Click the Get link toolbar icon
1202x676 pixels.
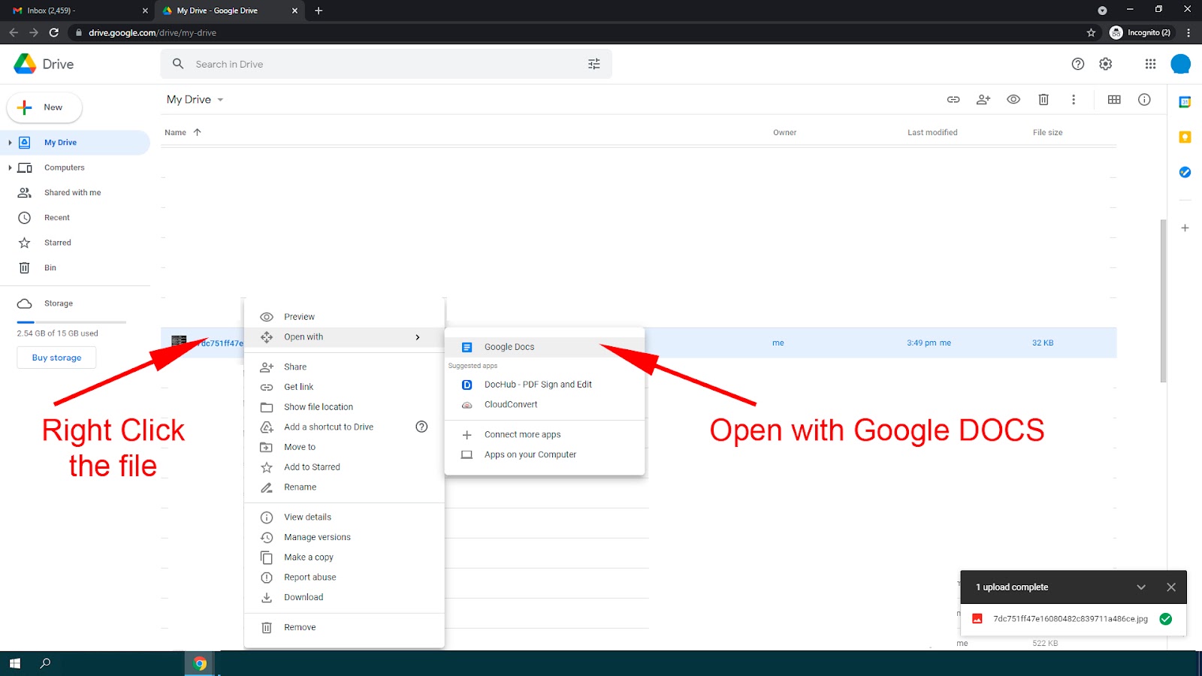tap(953, 99)
